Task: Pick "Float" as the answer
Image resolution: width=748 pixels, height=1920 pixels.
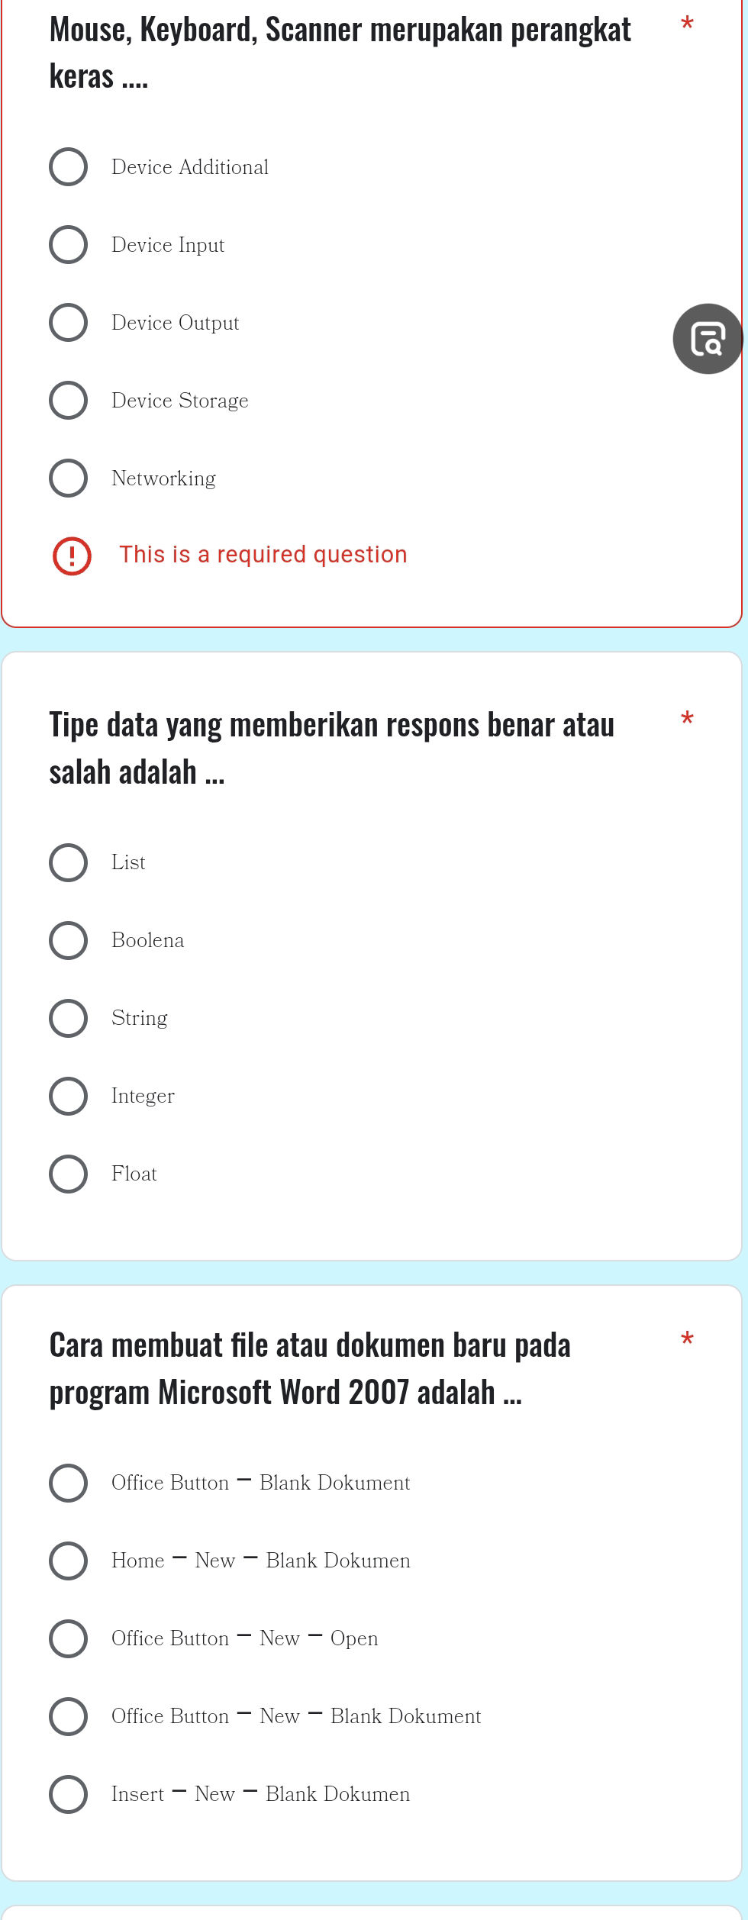Action: [68, 1174]
